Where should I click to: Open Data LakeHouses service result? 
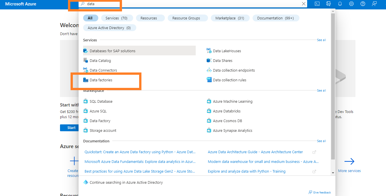227,51
